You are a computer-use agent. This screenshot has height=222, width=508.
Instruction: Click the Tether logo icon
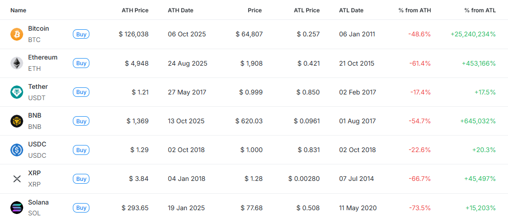point(17,92)
